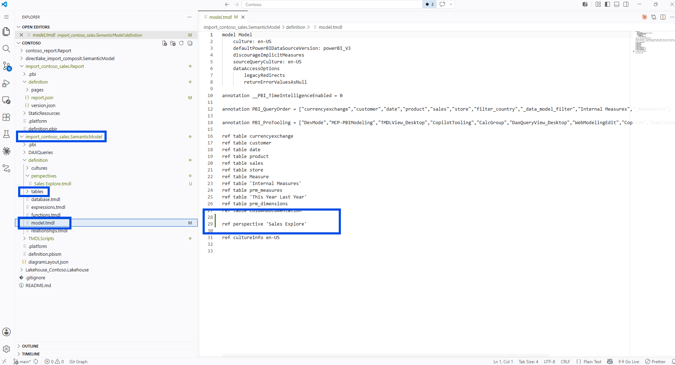Click New Folder icon in CONTOSO header

pos(173,43)
